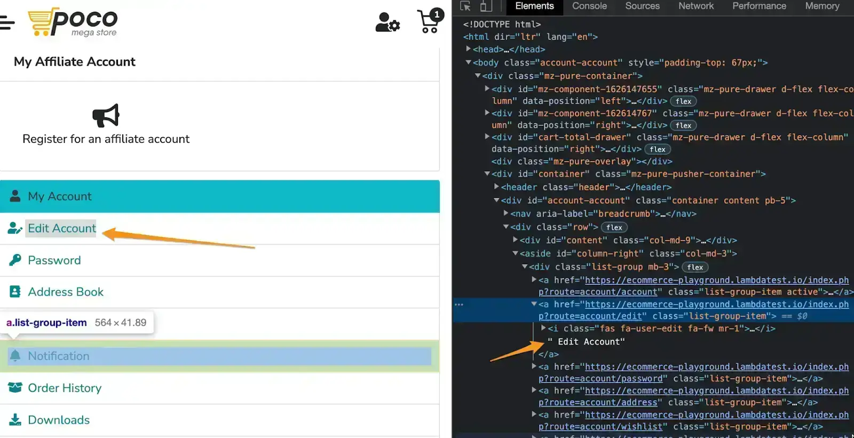Click flex badge on mz-component-1626147655 div
This screenshot has height=438, width=854.
tap(683, 101)
